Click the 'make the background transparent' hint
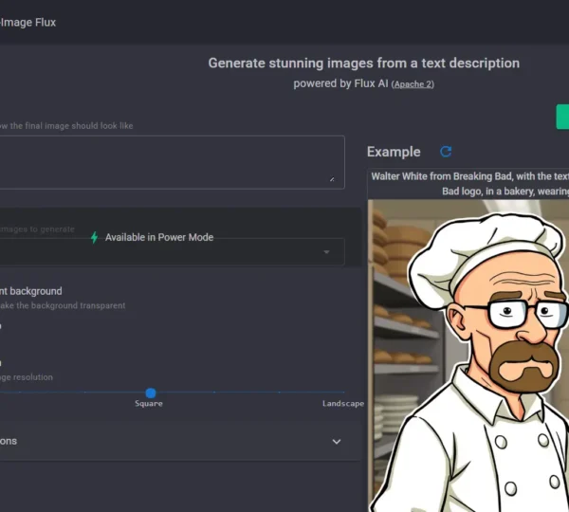This screenshot has height=512, width=569. tap(63, 305)
